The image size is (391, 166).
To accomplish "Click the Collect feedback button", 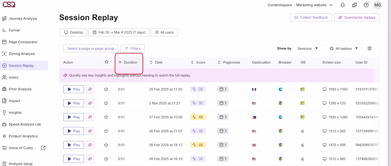I will [x=311, y=17].
